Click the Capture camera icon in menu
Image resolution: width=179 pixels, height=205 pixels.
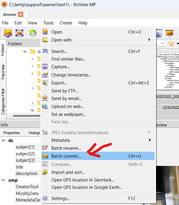(x=45, y=66)
